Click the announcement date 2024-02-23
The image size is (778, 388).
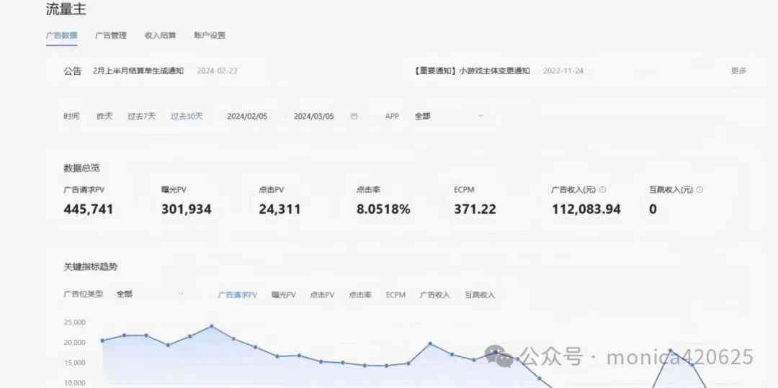[217, 71]
